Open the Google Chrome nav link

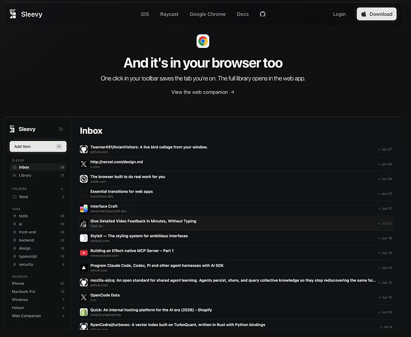pyautogui.click(x=208, y=14)
